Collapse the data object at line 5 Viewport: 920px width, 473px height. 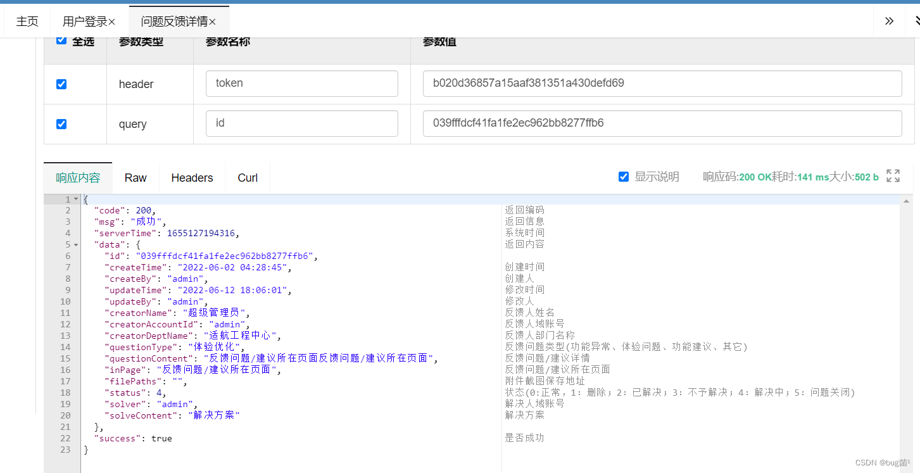coord(76,245)
